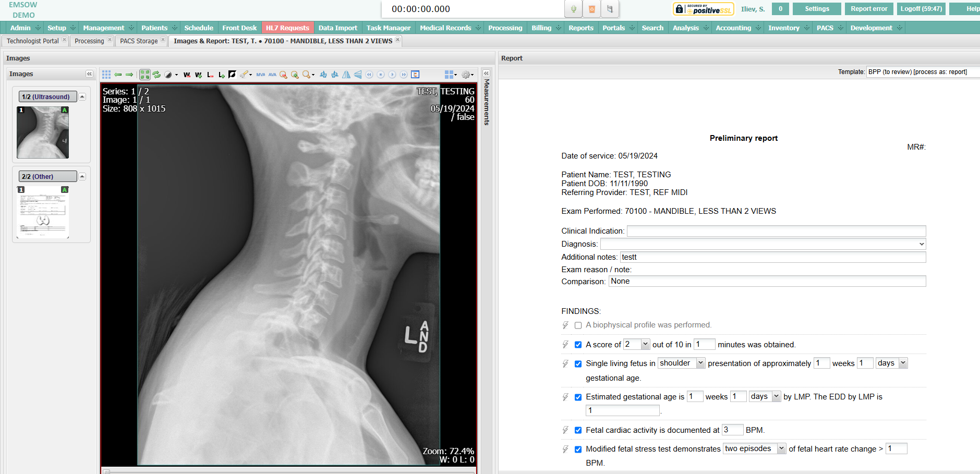Click the Report error button
The width and height of the screenshot is (980, 474).
pyautogui.click(x=868, y=9)
